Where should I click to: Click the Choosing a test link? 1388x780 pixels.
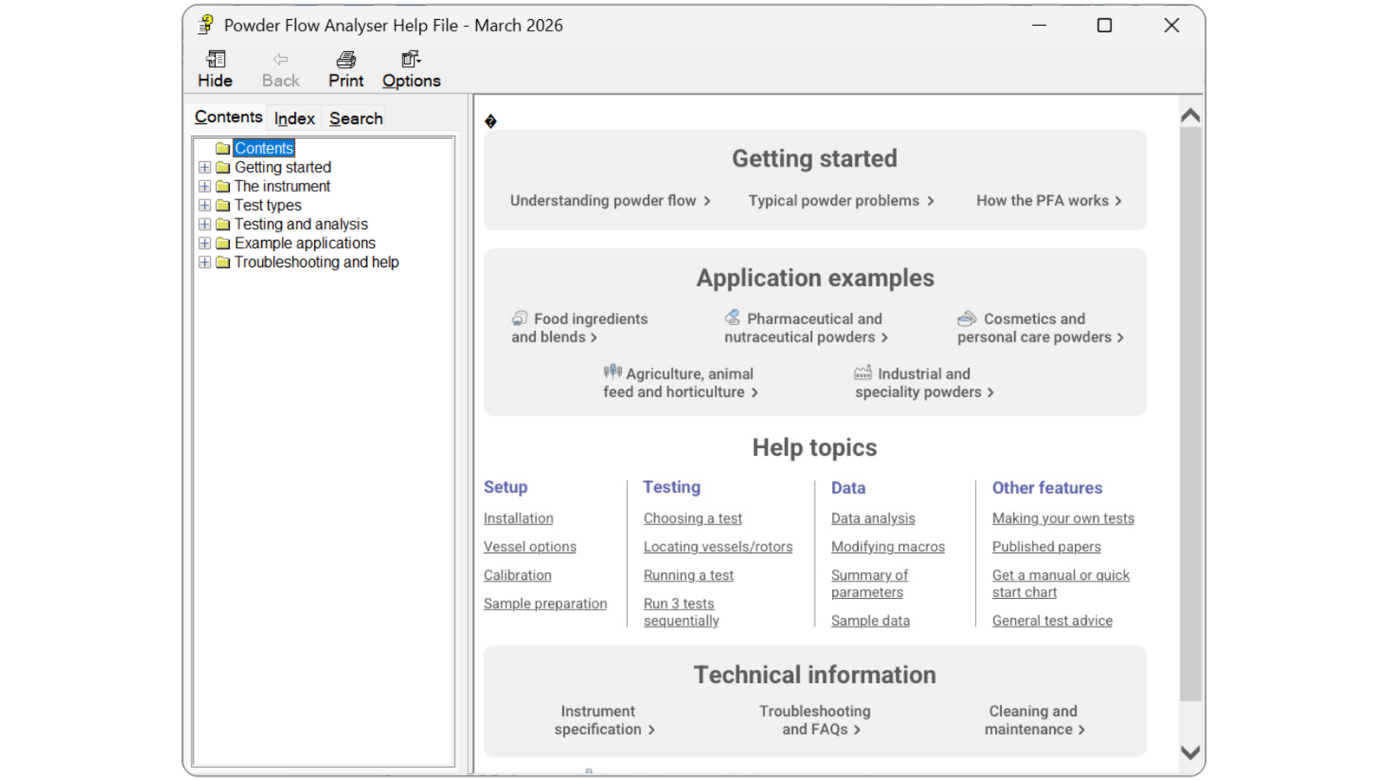[692, 518]
